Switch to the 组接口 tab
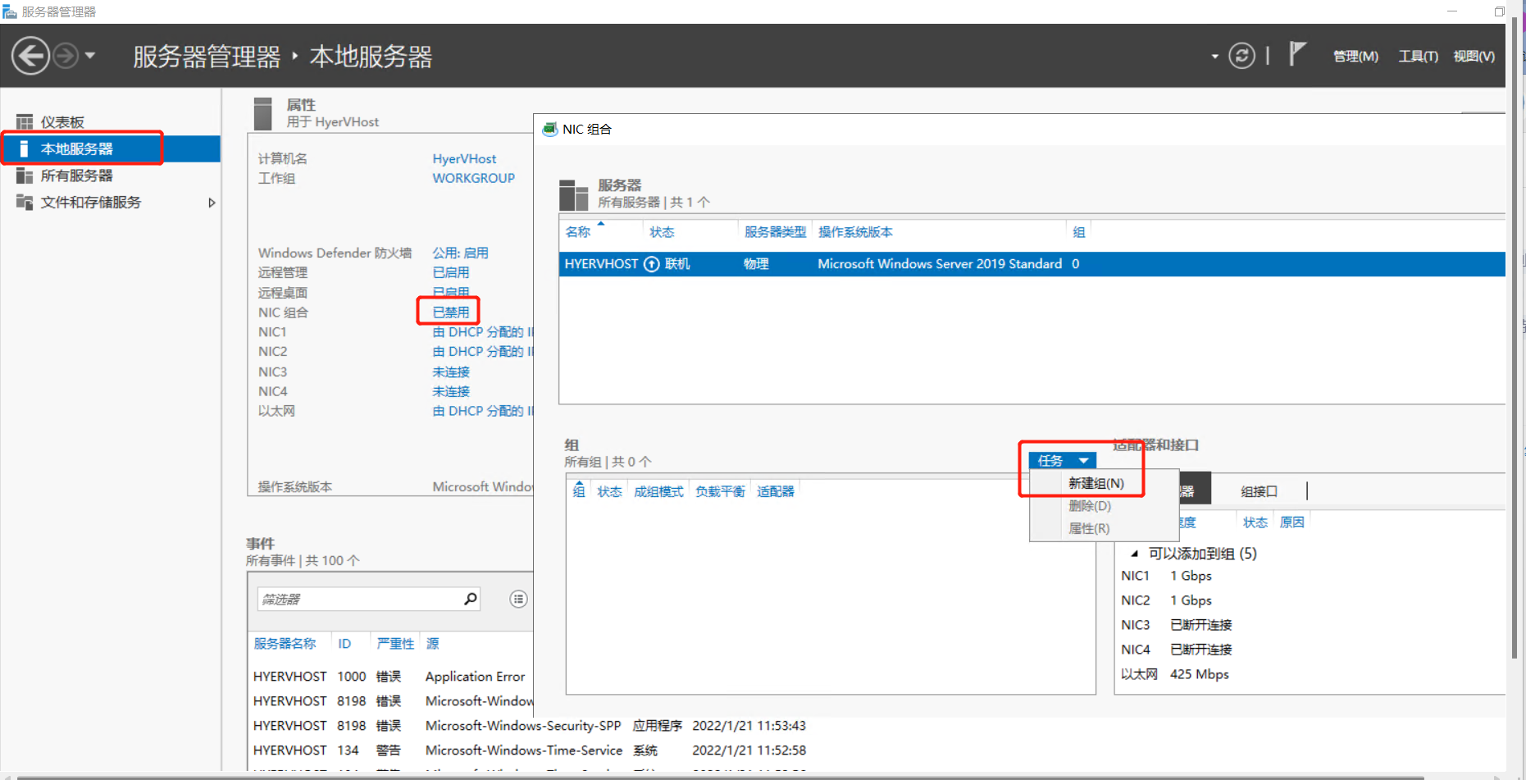This screenshot has width=1526, height=780. pos(1260,490)
